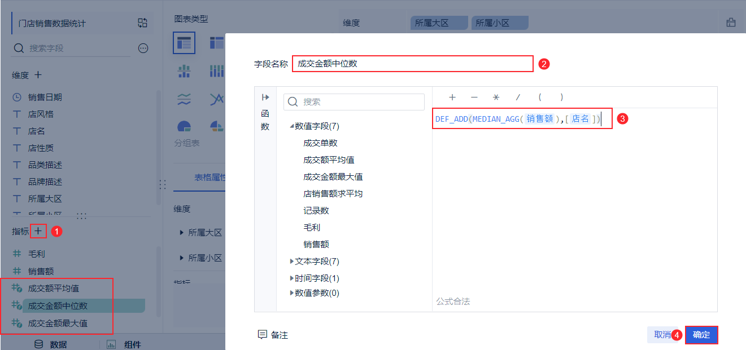Open the more options ellipsis beside field search

(x=143, y=48)
